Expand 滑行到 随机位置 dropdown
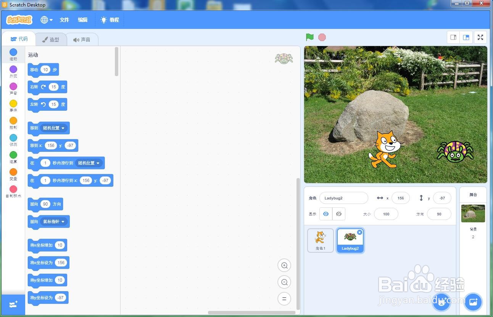Viewport: 493px width, 317px height. [x=89, y=163]
